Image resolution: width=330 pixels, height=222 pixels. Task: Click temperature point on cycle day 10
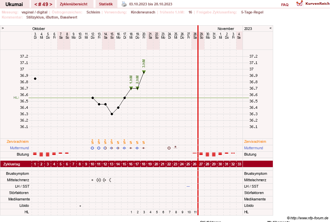click(93, 98)
